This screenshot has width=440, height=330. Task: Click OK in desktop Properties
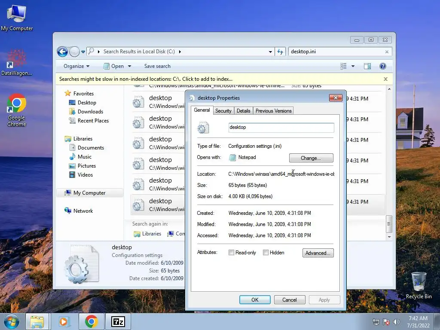[255, 299]
